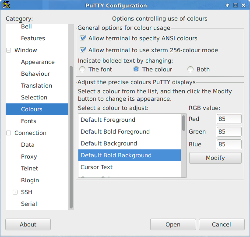This screenshot has width=250, height=237.
Task: Select Default Foreground colour in list
Action: (130, 120)
